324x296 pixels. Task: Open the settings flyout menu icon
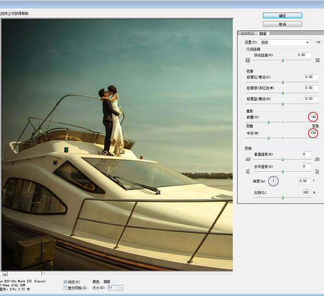click(318, 42)
